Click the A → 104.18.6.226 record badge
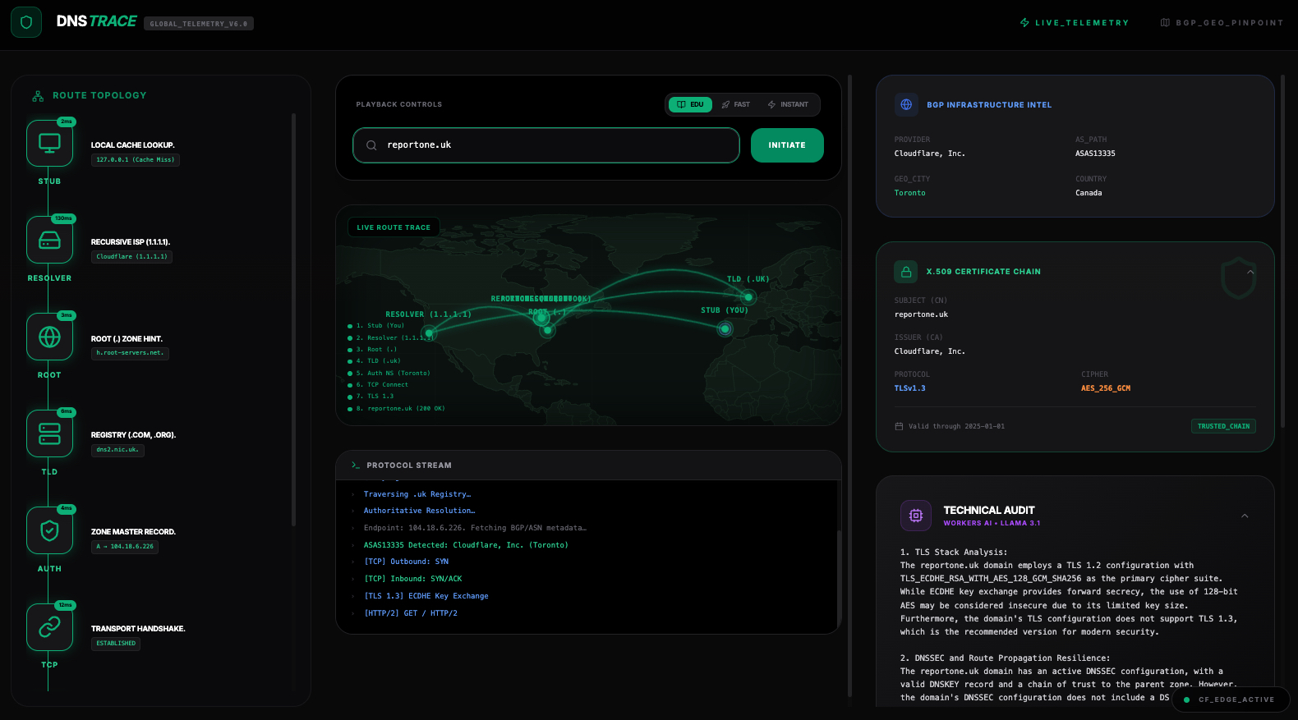The width and height of the screenshot is (1298, 720). coord(125,547)
